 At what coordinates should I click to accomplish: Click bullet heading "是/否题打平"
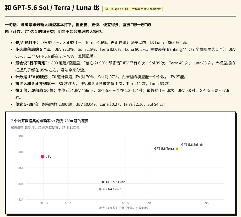point(26,42)
